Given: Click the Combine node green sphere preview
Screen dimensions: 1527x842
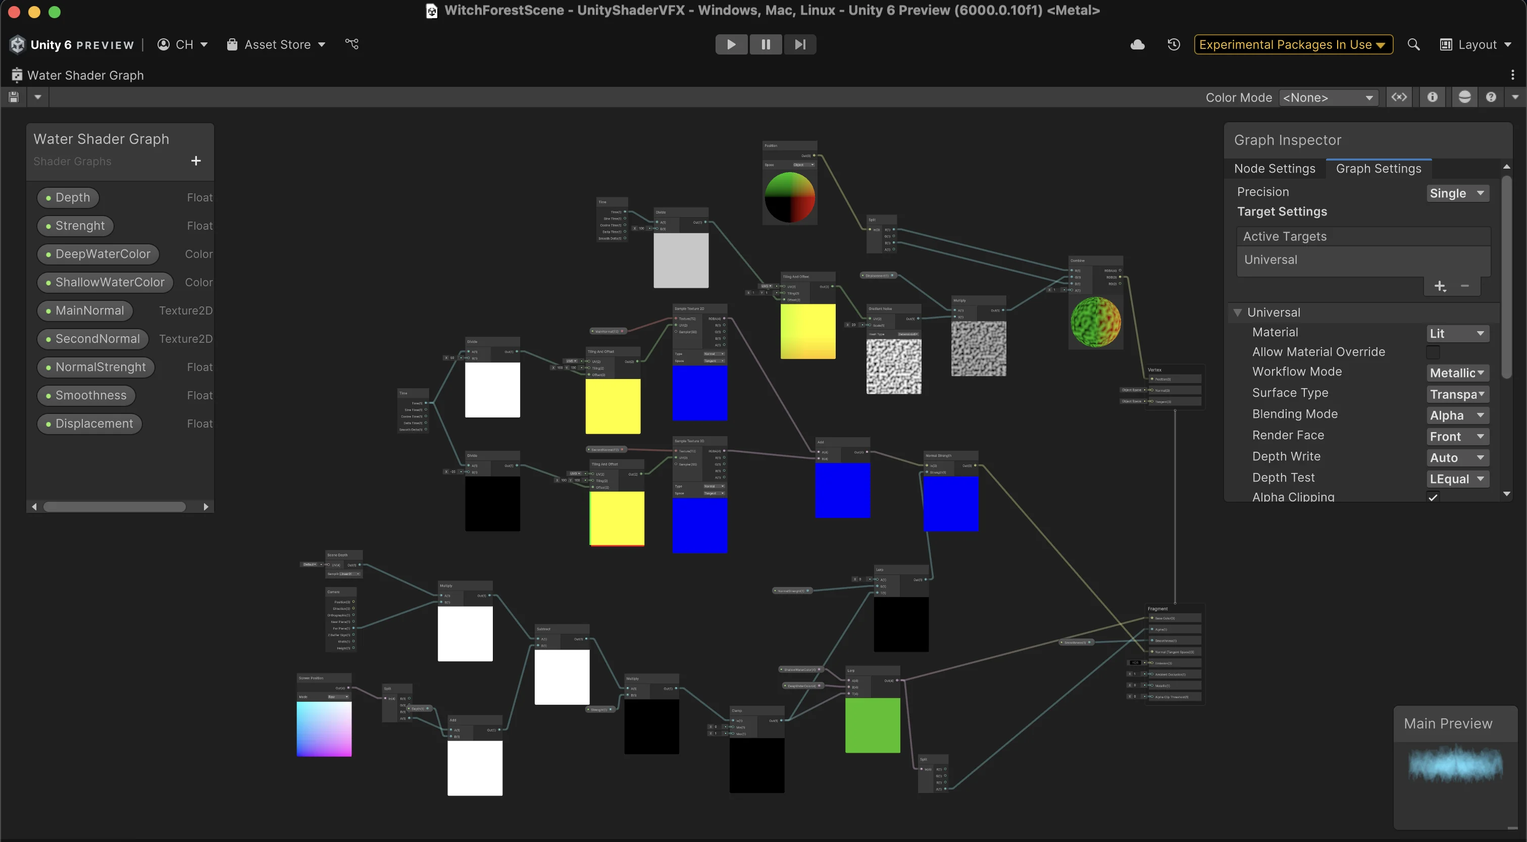Looking at the screenshot, I should coord(1095,322).
